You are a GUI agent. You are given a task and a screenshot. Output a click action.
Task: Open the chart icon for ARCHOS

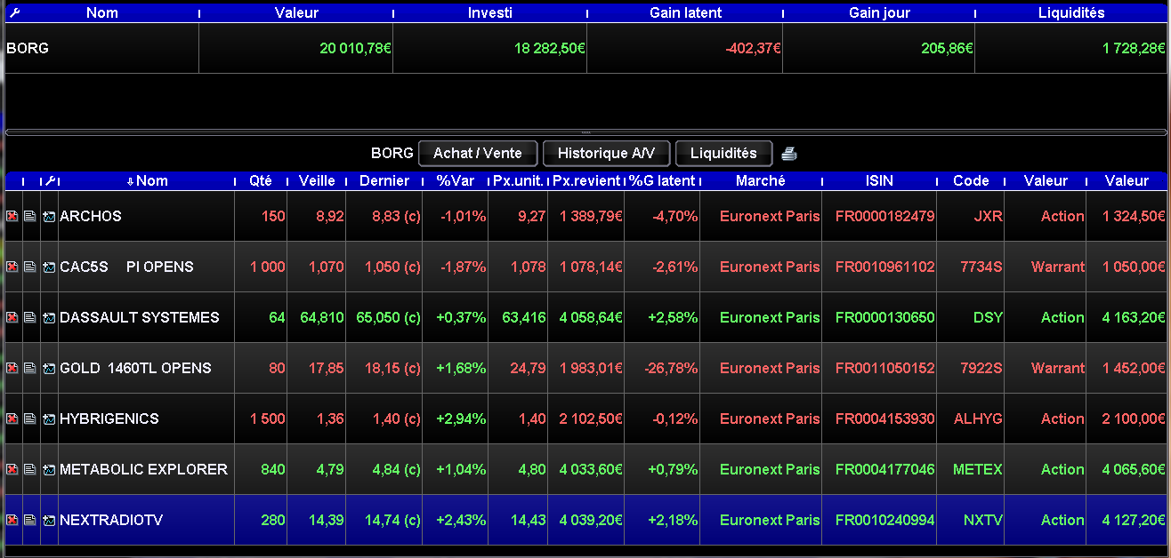tap(49, 216)
